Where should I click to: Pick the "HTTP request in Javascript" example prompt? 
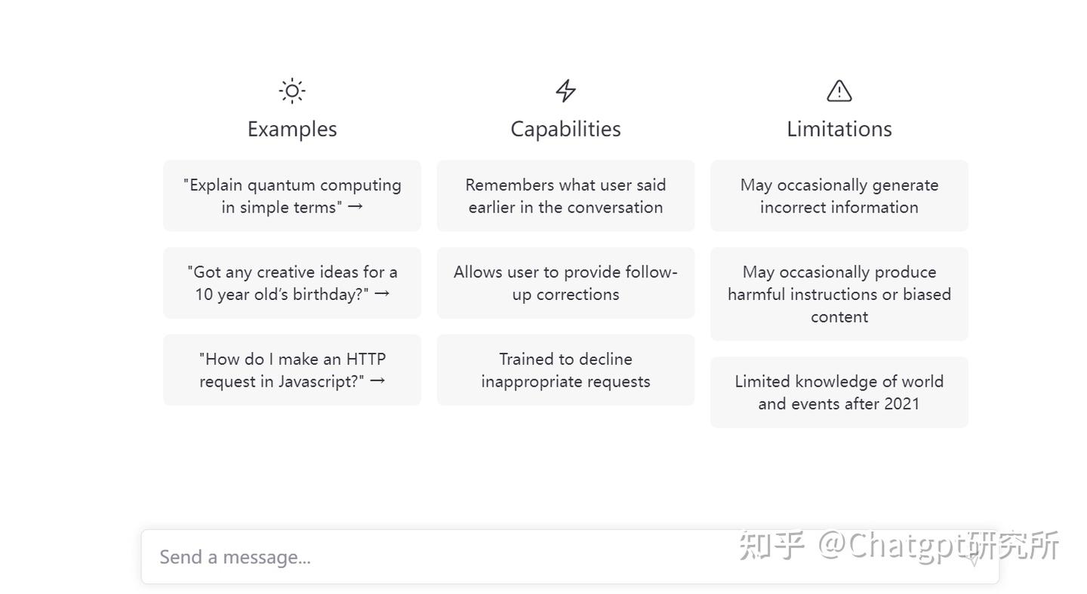[291, 369]
